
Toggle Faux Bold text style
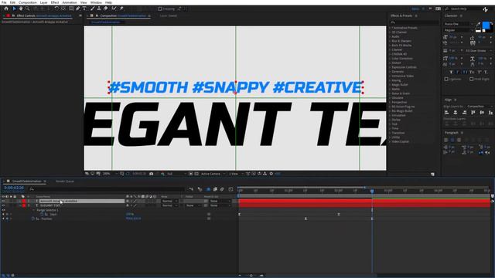(451, 72)
